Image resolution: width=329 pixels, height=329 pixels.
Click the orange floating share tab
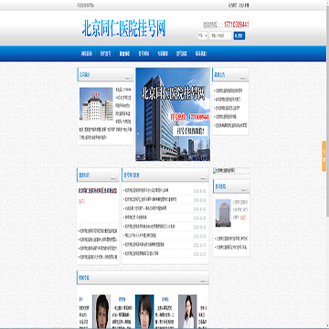[324, 156]
